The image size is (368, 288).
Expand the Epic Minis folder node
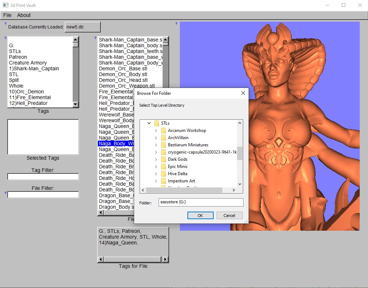[156, 167]
